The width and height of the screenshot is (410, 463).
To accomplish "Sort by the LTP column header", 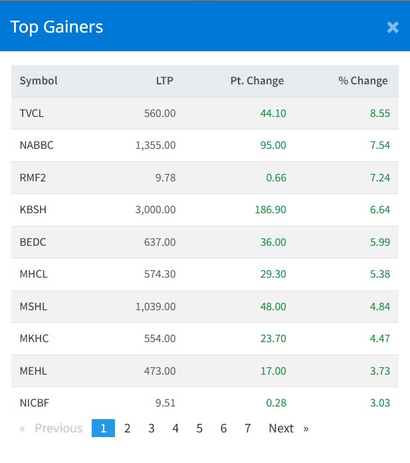I will coord(164,81).
